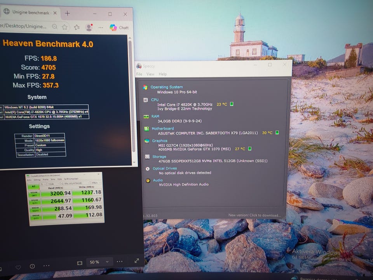The height and width of the screenshot is (280, 373).
Task: Click the CPU temperature indicator 23 °C icon
Action: pyautogui.click(x=232, y=104)
